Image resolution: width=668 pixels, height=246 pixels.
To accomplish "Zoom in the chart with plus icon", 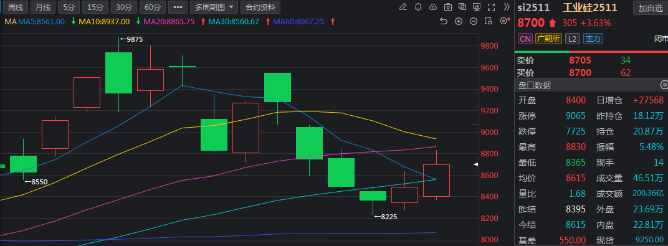I will (459, 21).
